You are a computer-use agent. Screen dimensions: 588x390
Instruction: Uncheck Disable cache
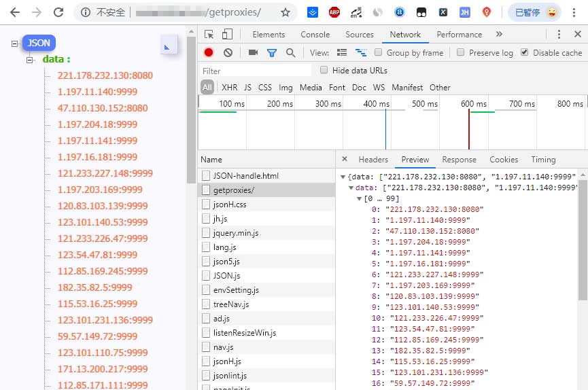coord(524,52)
